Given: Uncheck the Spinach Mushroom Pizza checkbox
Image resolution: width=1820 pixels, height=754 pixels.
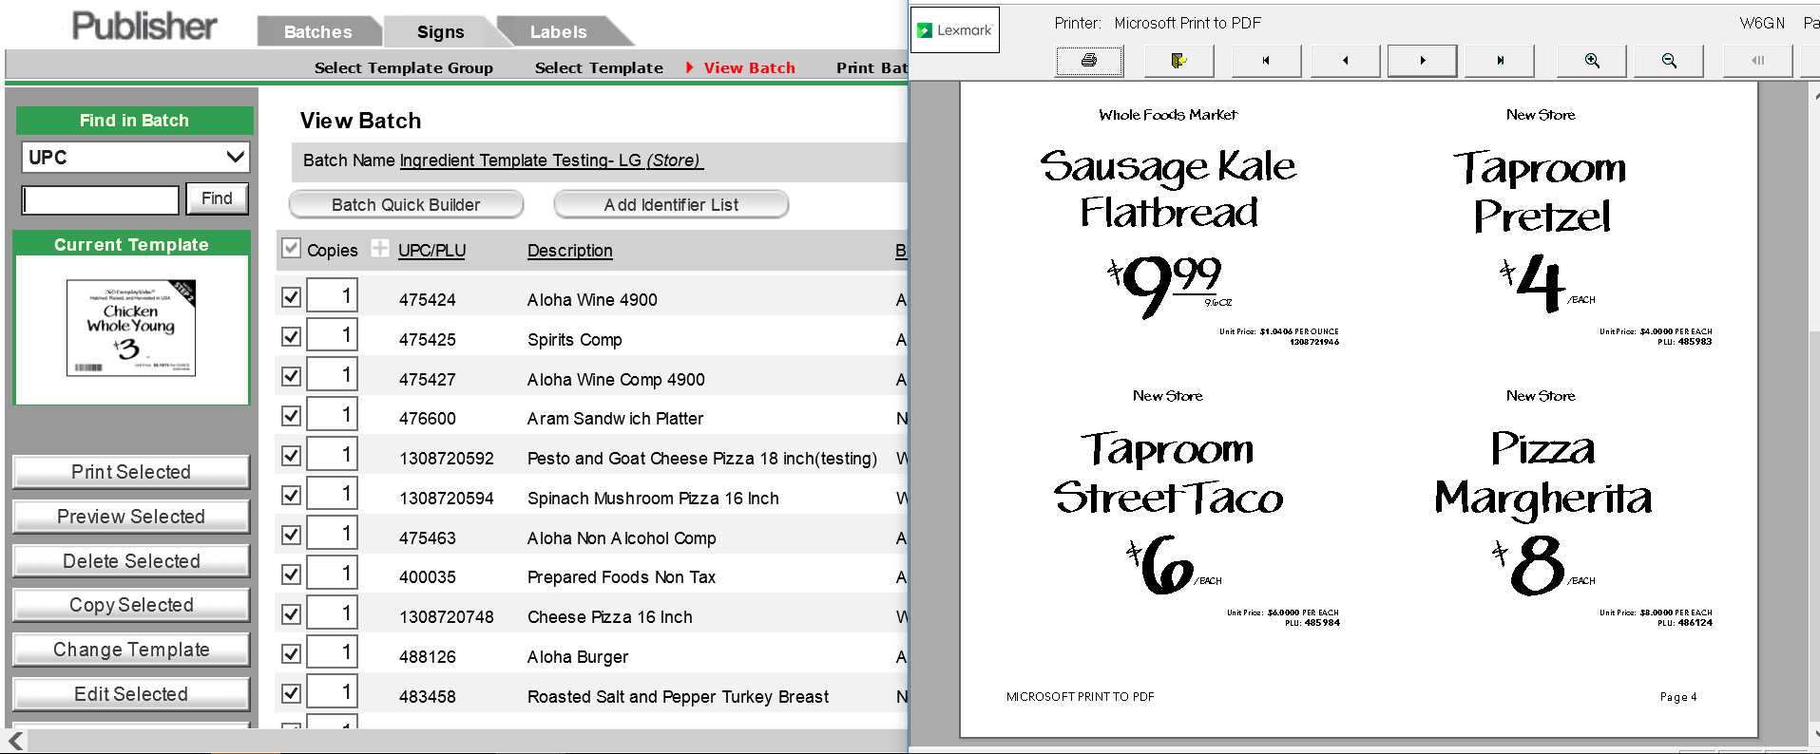Looking at the screenshot, I should pos(292,496).
